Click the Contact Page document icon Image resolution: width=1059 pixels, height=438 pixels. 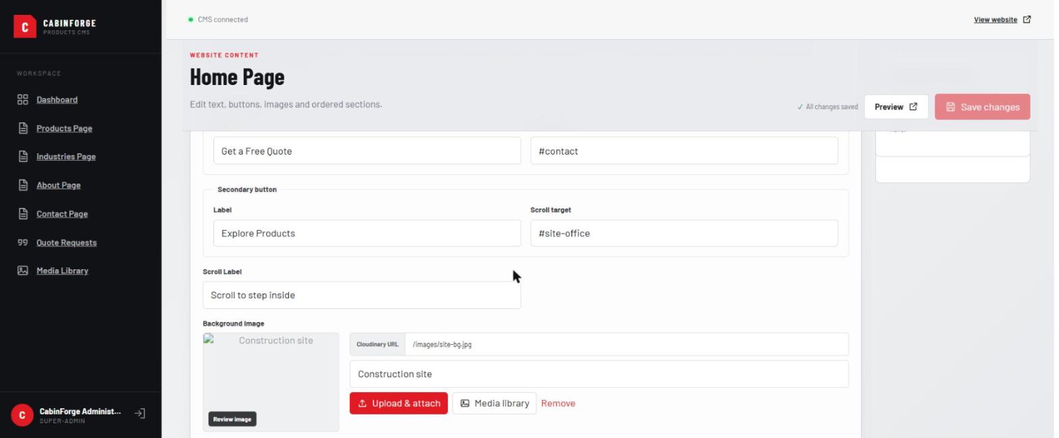point(22,214)
